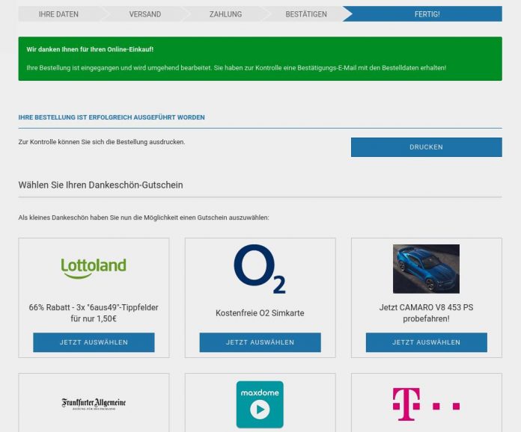Select Lottoland voucher via Jetzt Auswählen
This screenshot has height=432, width=521.
pyautogui.click(x=94, y=342)
